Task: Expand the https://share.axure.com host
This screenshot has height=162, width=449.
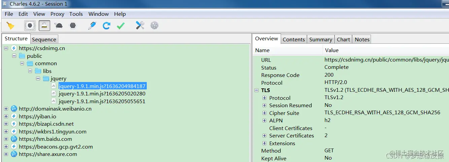Action: 6,154
